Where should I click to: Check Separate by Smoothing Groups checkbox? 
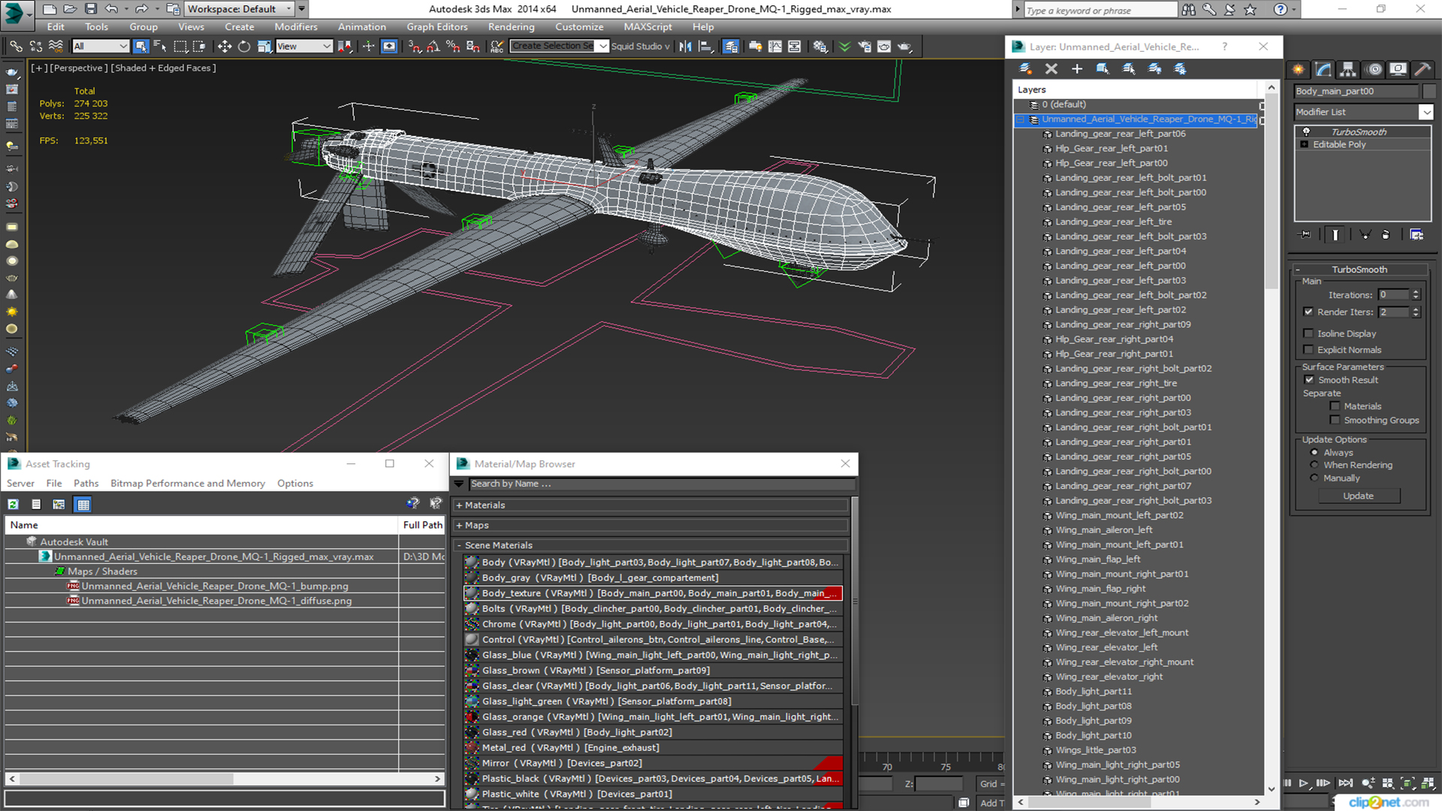point(1335,421)
